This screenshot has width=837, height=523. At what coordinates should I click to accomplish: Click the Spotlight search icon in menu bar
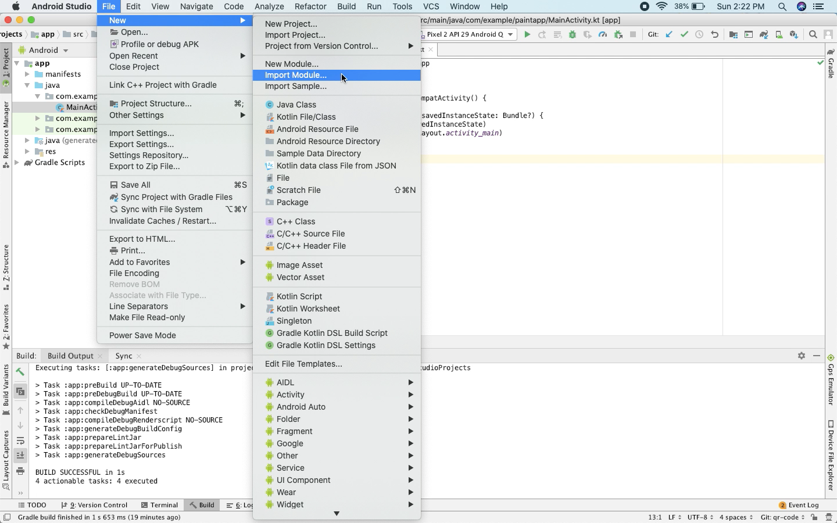click(x=782, y=6)
